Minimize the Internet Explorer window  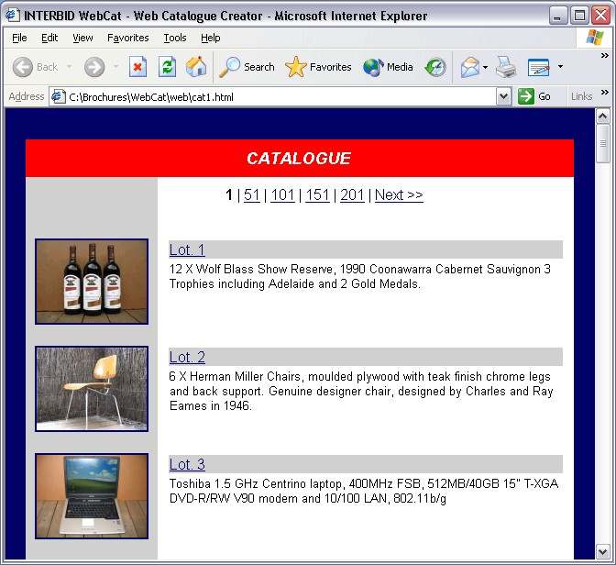(x=558, y=16)
